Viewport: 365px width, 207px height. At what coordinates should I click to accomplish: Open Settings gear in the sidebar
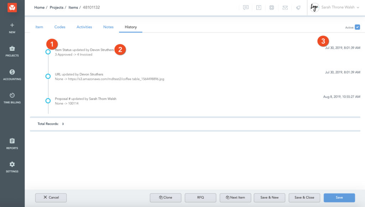[12, 167]
